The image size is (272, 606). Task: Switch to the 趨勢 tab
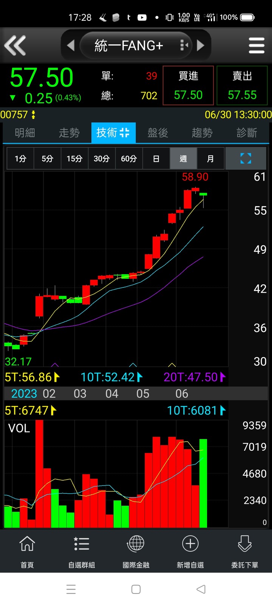tap(202, 133)
